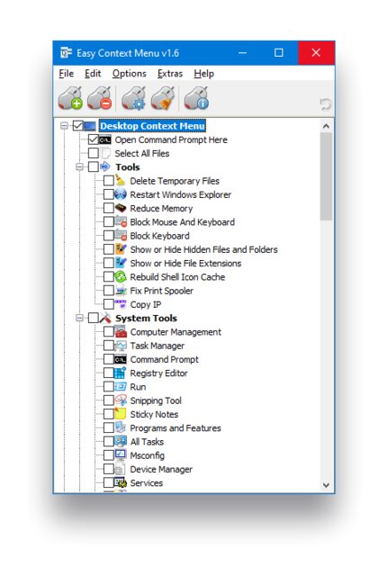Minimize the Easy Context Menu window

click(243, 53)
